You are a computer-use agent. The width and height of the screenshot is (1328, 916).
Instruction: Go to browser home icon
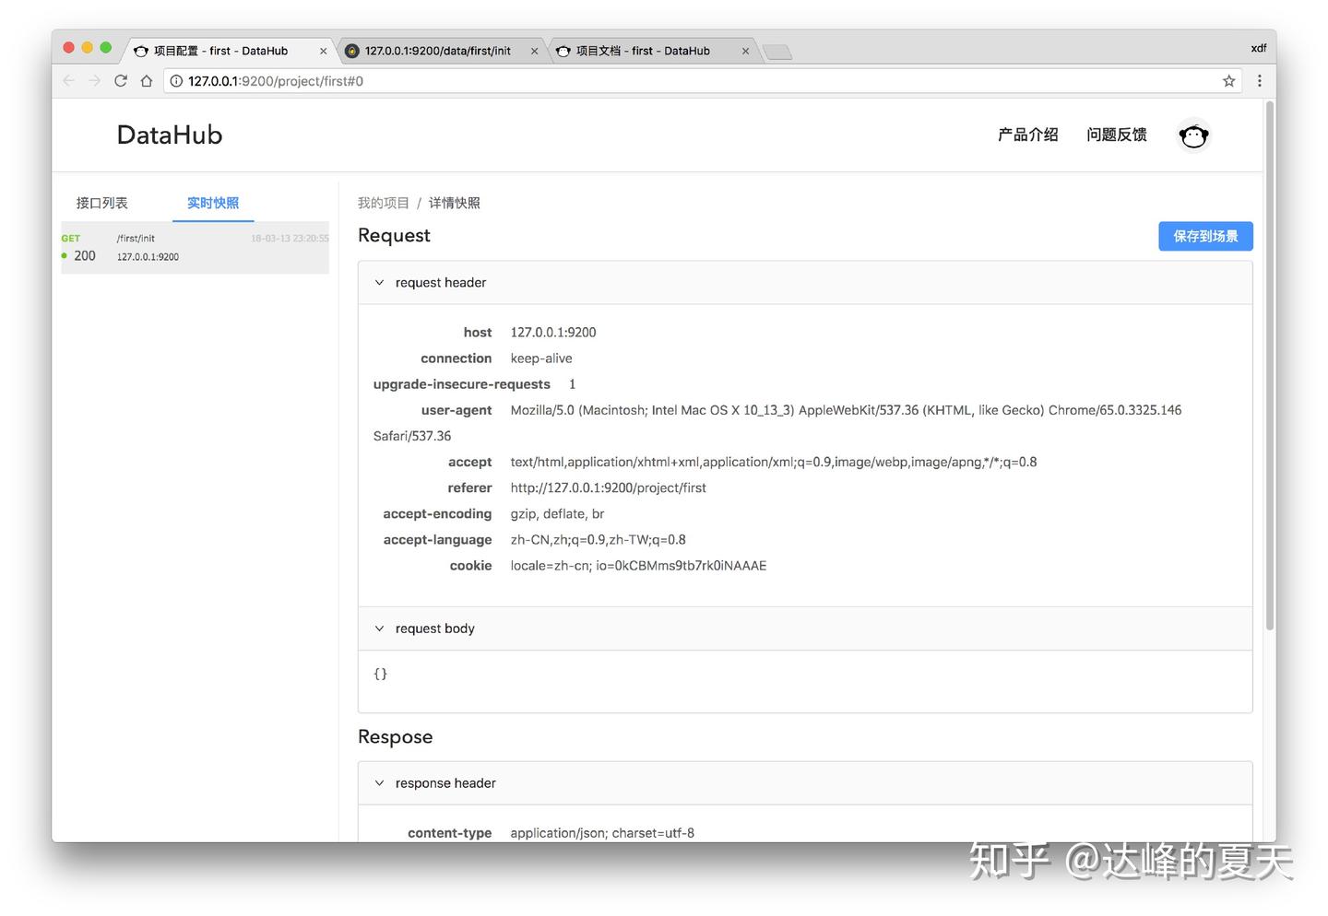pos(147,81)
